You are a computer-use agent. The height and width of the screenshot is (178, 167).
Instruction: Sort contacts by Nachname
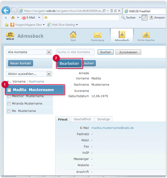pyautogui.click(x=36, y=82)
